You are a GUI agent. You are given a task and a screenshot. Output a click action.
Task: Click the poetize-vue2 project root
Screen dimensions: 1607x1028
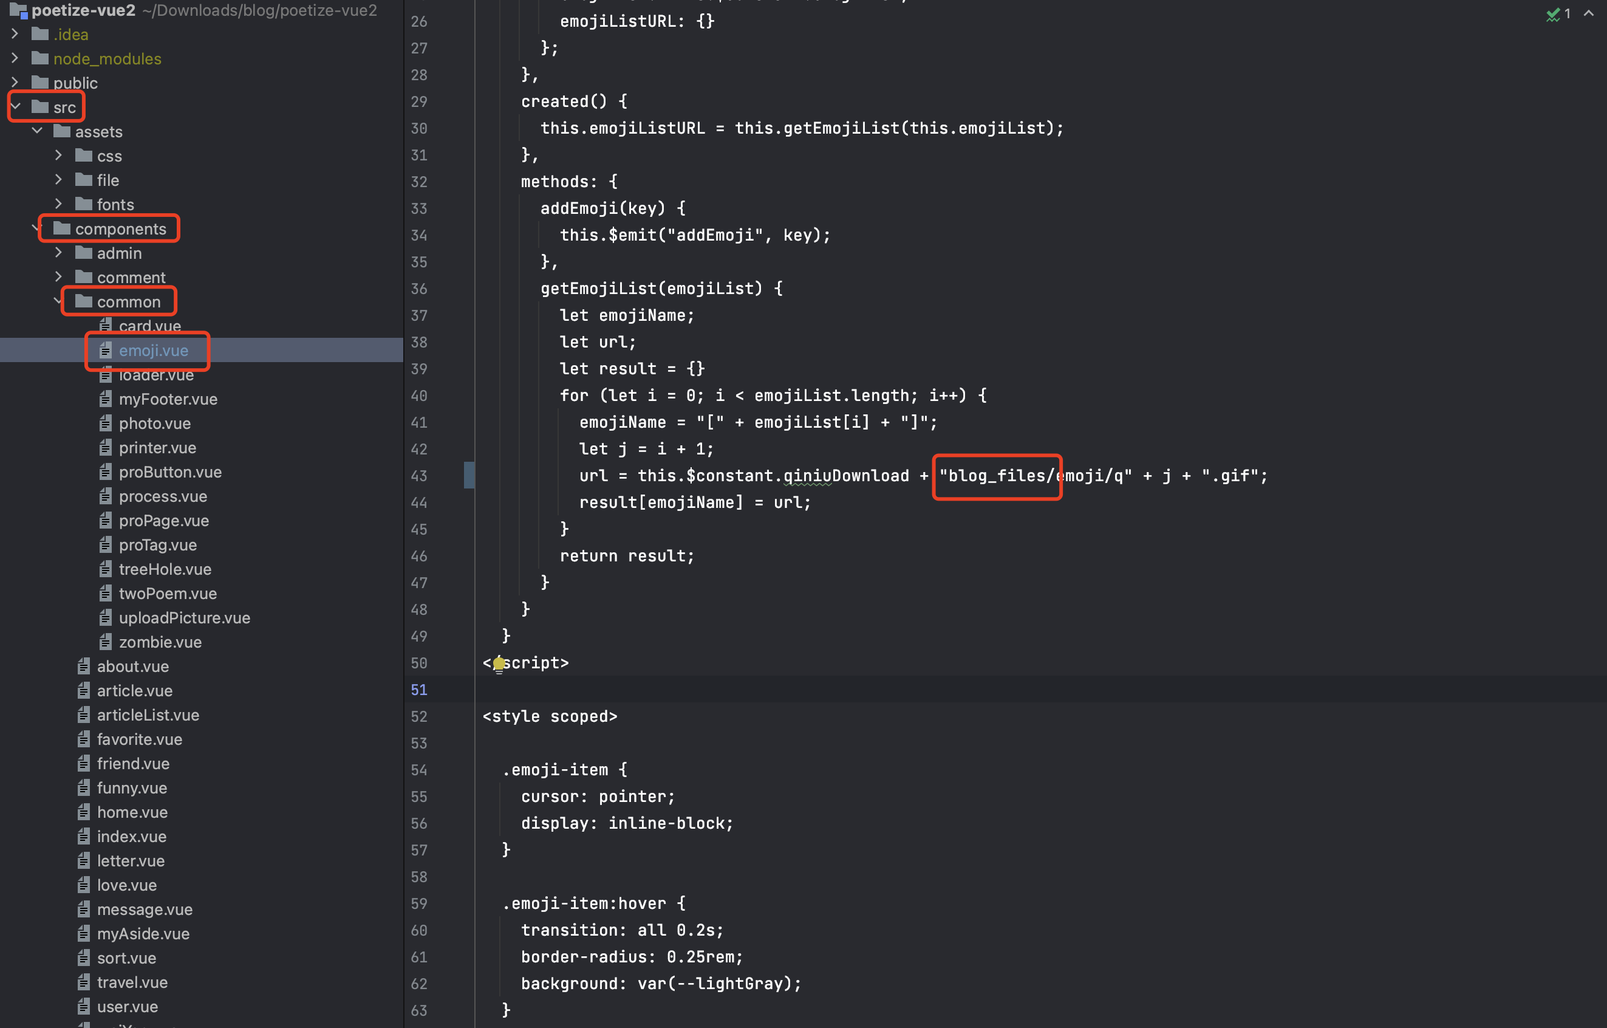click(83, 10)
